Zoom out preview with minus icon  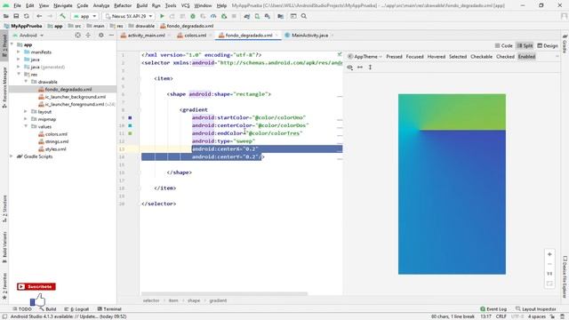coord(549,264)
